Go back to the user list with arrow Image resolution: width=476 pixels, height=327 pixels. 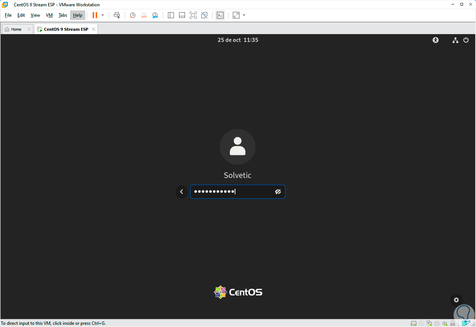(182, 192)
